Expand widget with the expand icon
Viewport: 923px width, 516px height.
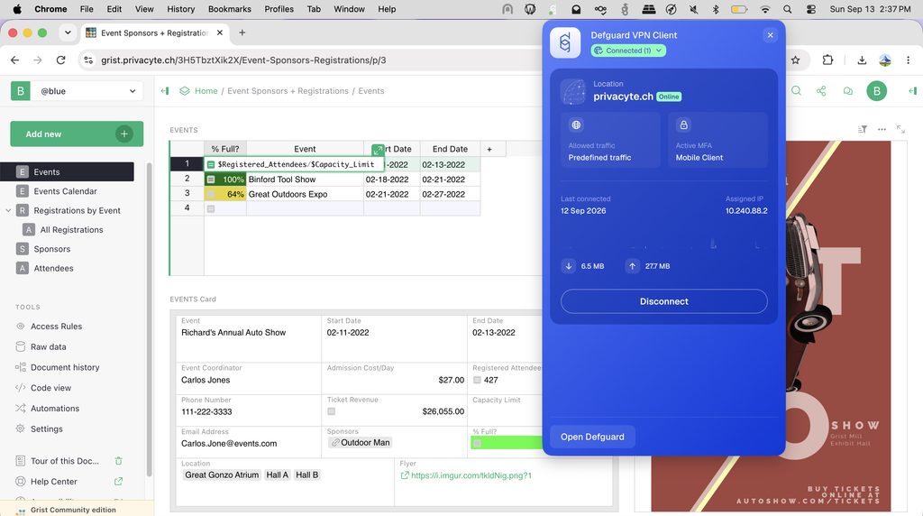click(x=900, y=129)
